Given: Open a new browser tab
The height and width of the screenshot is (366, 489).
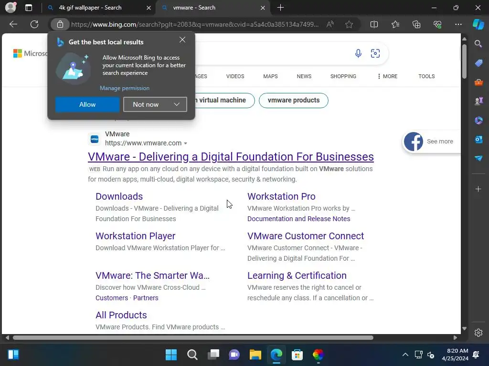Looking at the screenshot, I should coord(280,8).
